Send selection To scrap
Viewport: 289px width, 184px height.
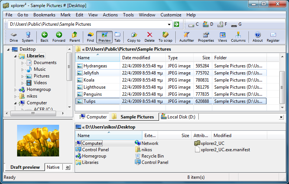pos(165,37)
